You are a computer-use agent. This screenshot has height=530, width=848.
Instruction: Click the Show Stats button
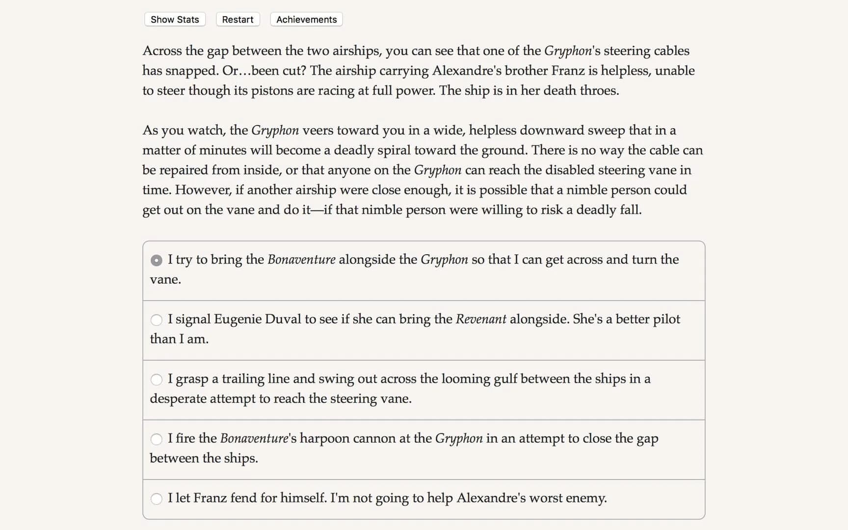(174, 19)
